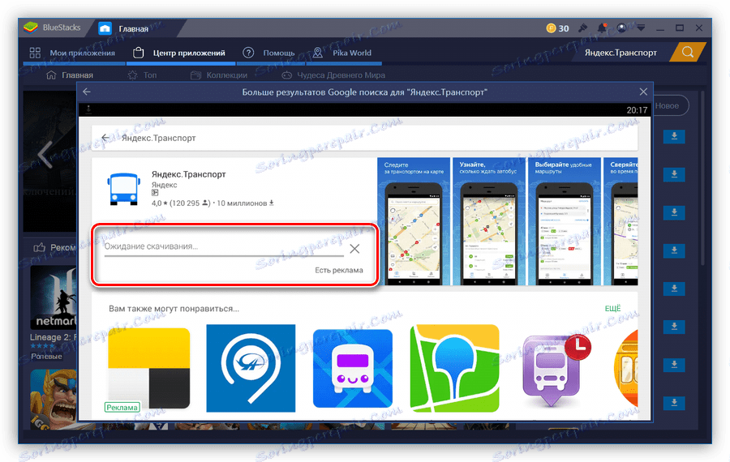Click the download waiting progress bar
This screenshot has height=462, width=730.
[x=224, y=255]
